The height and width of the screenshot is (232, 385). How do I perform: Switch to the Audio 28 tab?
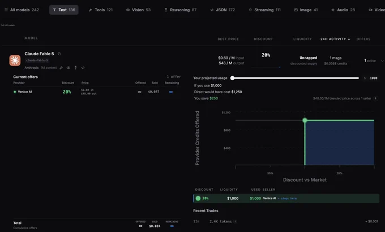click(x=343, y=10)
